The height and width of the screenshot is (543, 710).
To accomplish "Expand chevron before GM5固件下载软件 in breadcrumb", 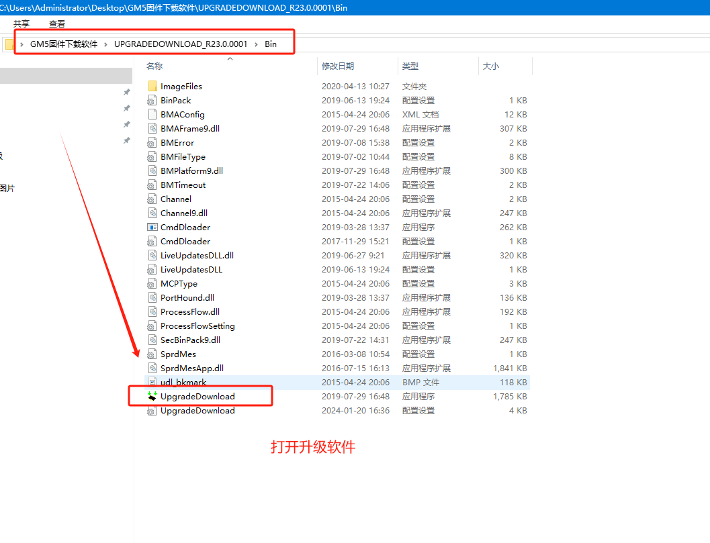I will click(21, 44).
